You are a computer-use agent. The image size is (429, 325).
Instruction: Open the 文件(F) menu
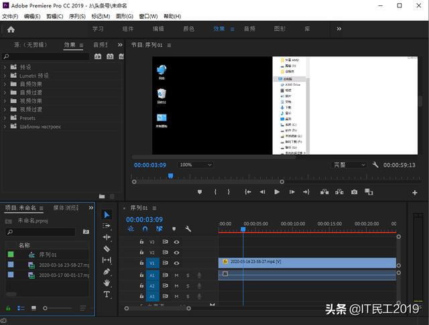tap(10, 16)
